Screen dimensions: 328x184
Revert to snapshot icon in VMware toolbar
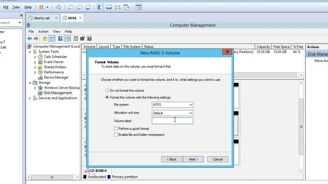79,7
